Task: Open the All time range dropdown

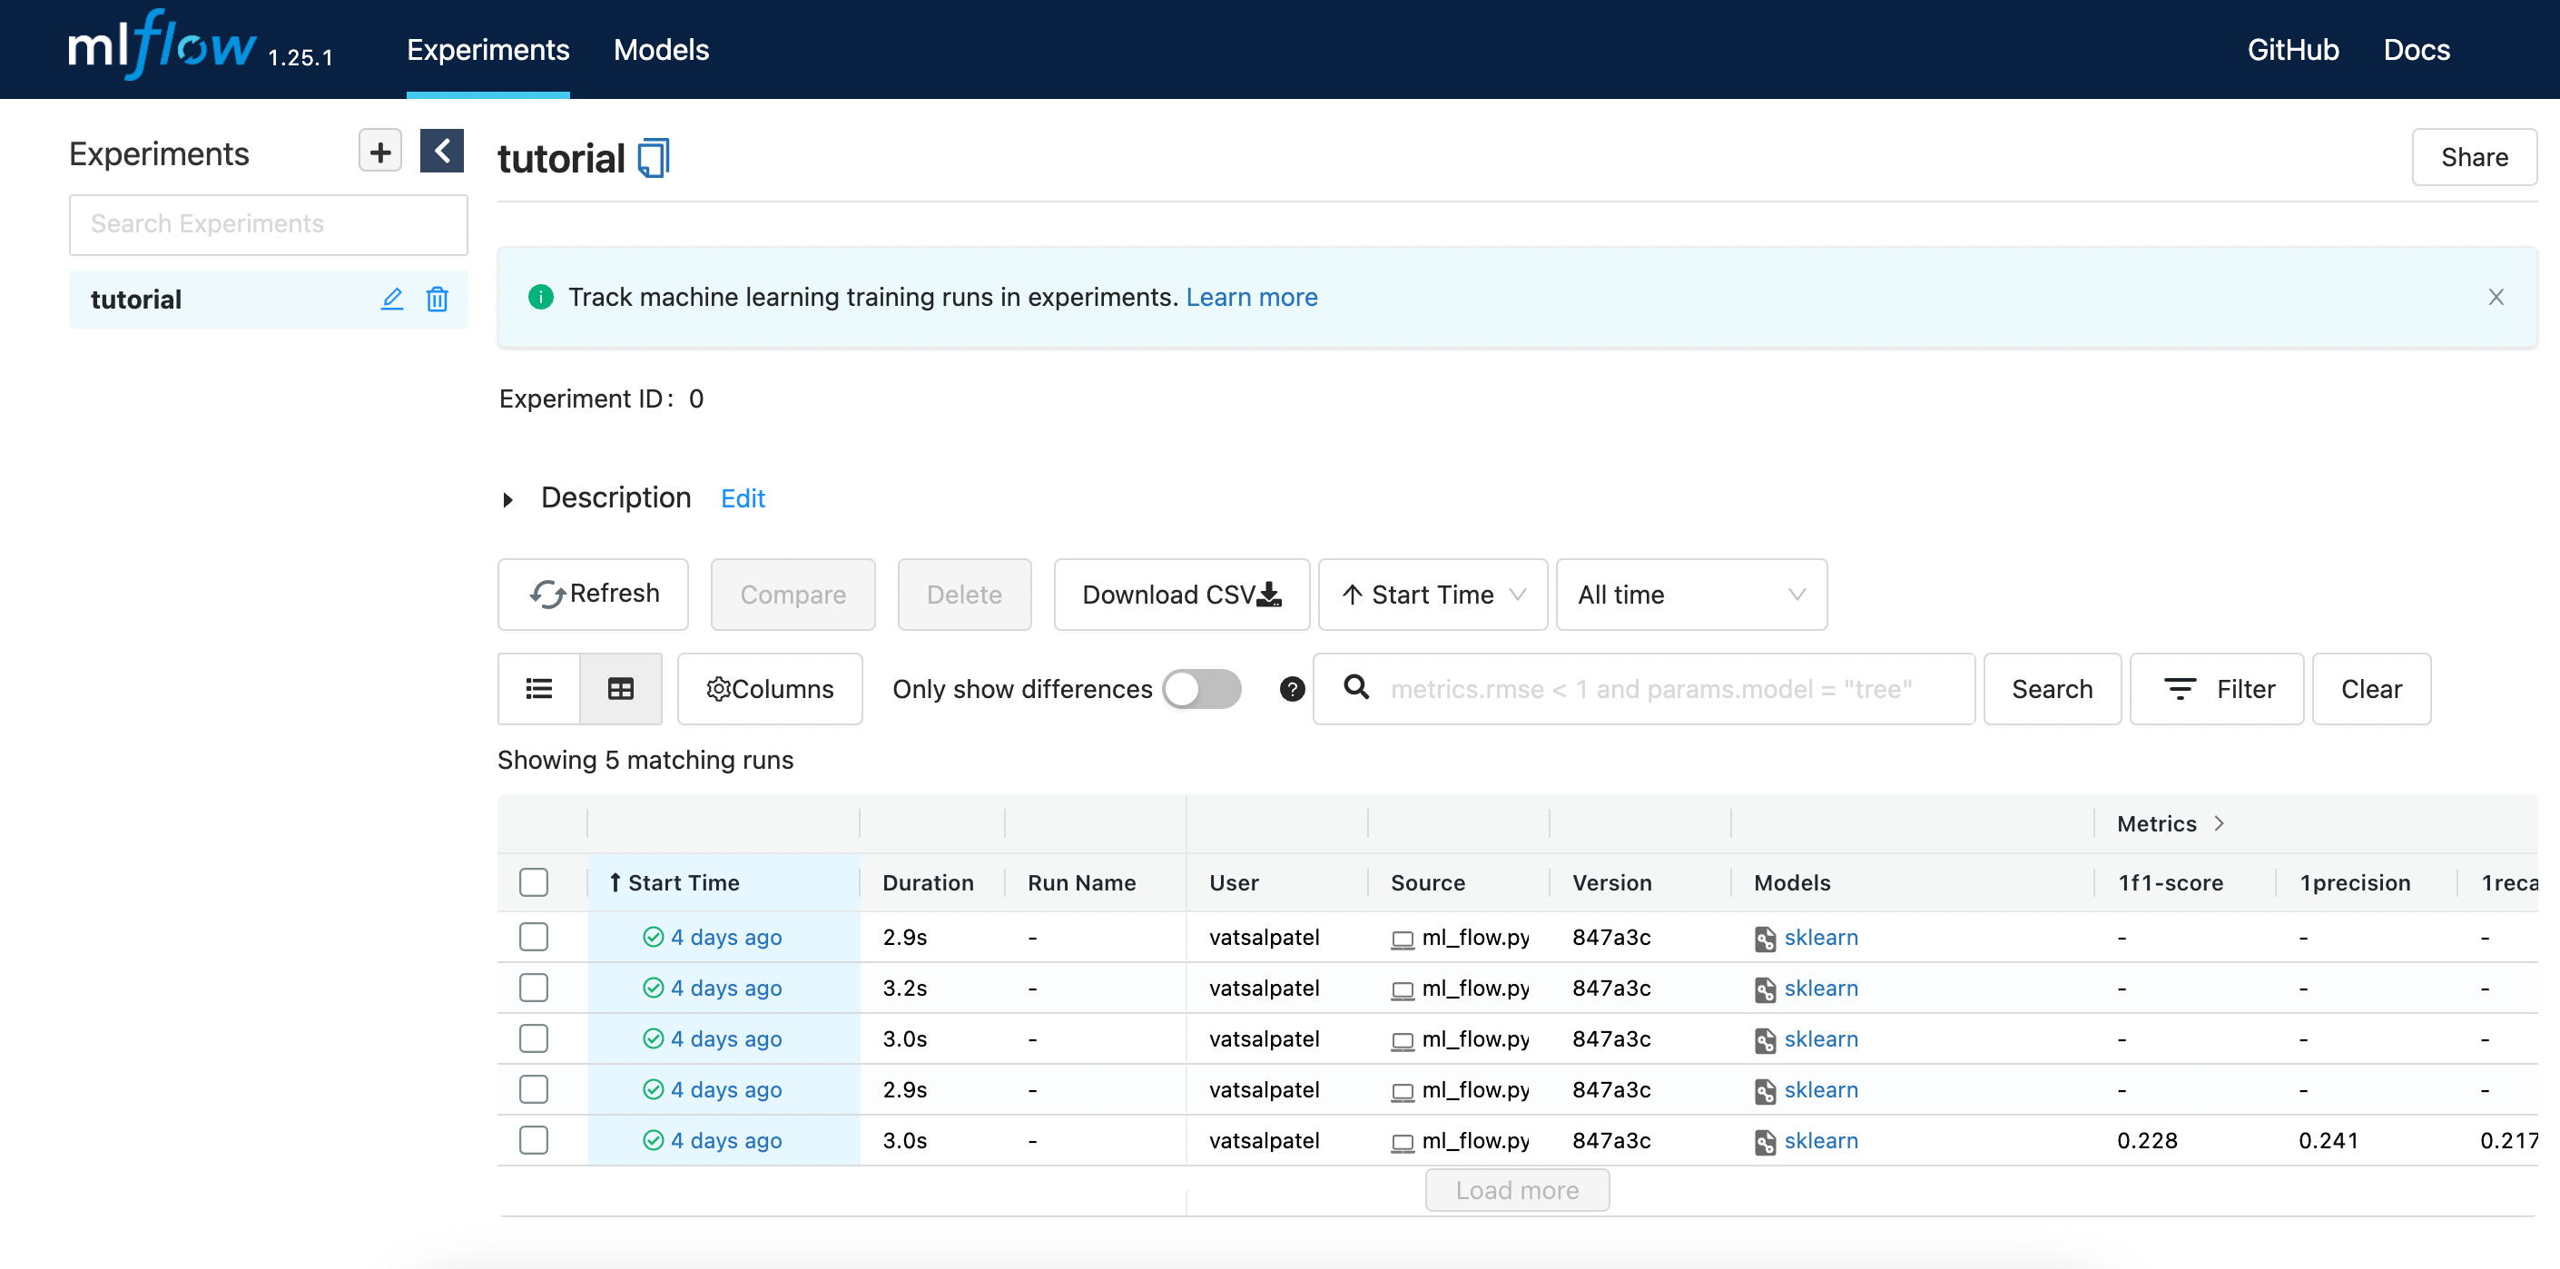Action: (1690, 595)
